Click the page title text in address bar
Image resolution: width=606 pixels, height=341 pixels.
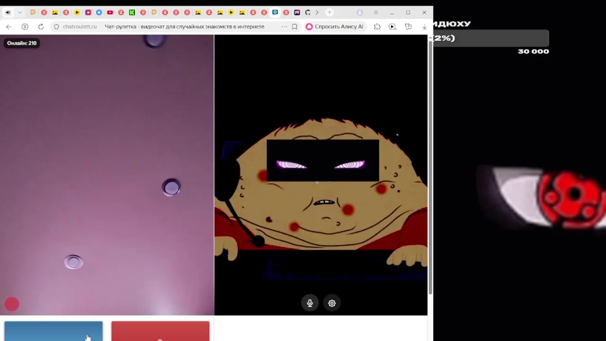point(185,27)
